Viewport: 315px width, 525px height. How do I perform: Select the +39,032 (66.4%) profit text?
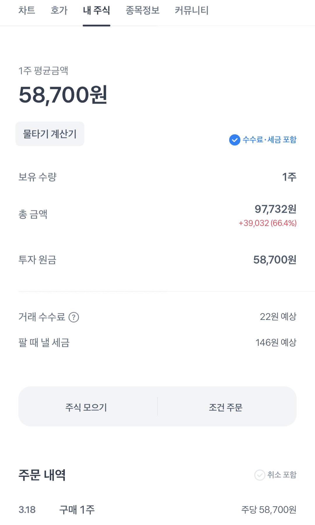pos(267,223)
